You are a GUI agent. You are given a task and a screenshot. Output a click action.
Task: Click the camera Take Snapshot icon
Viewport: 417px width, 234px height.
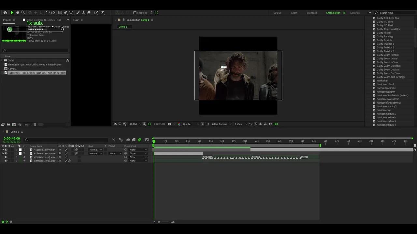pyautogui.click(x=169, y=124)
